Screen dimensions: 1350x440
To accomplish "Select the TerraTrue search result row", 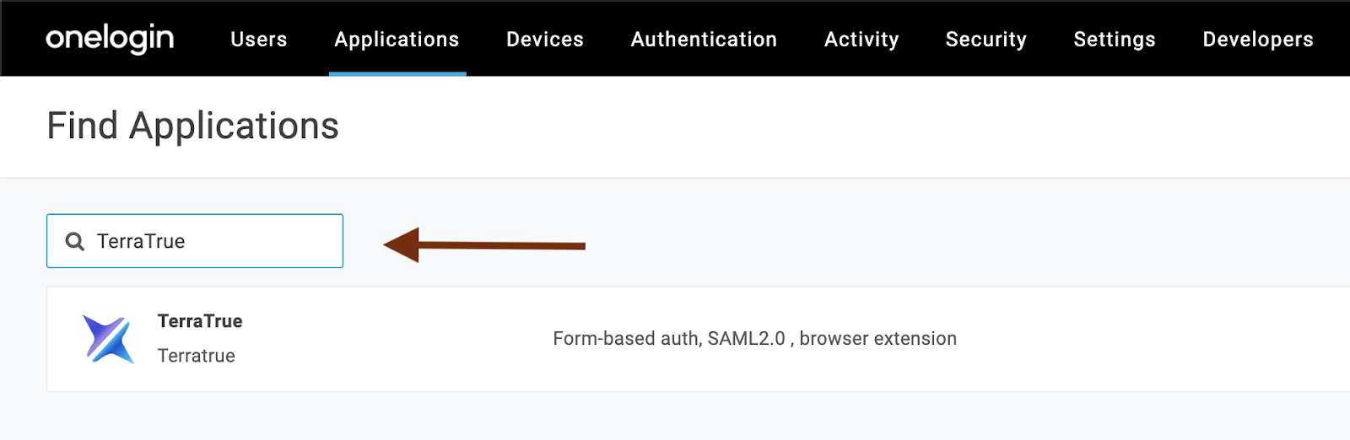I will point(698,339).
